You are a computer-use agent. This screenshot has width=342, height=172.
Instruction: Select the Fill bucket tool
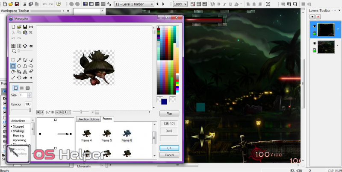point(13,72)
